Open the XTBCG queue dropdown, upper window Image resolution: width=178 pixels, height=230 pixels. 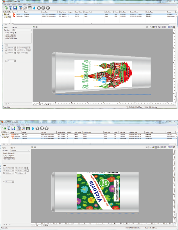click(7, 12)
